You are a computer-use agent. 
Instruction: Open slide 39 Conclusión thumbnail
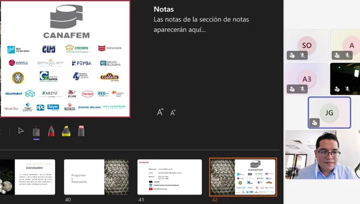pyautogui.click(x=28, y=177)
